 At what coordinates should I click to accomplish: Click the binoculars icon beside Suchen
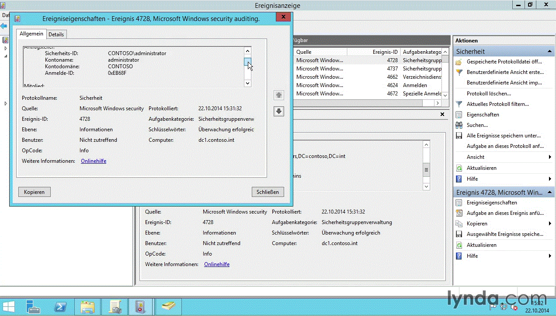(x=459, y=125)
